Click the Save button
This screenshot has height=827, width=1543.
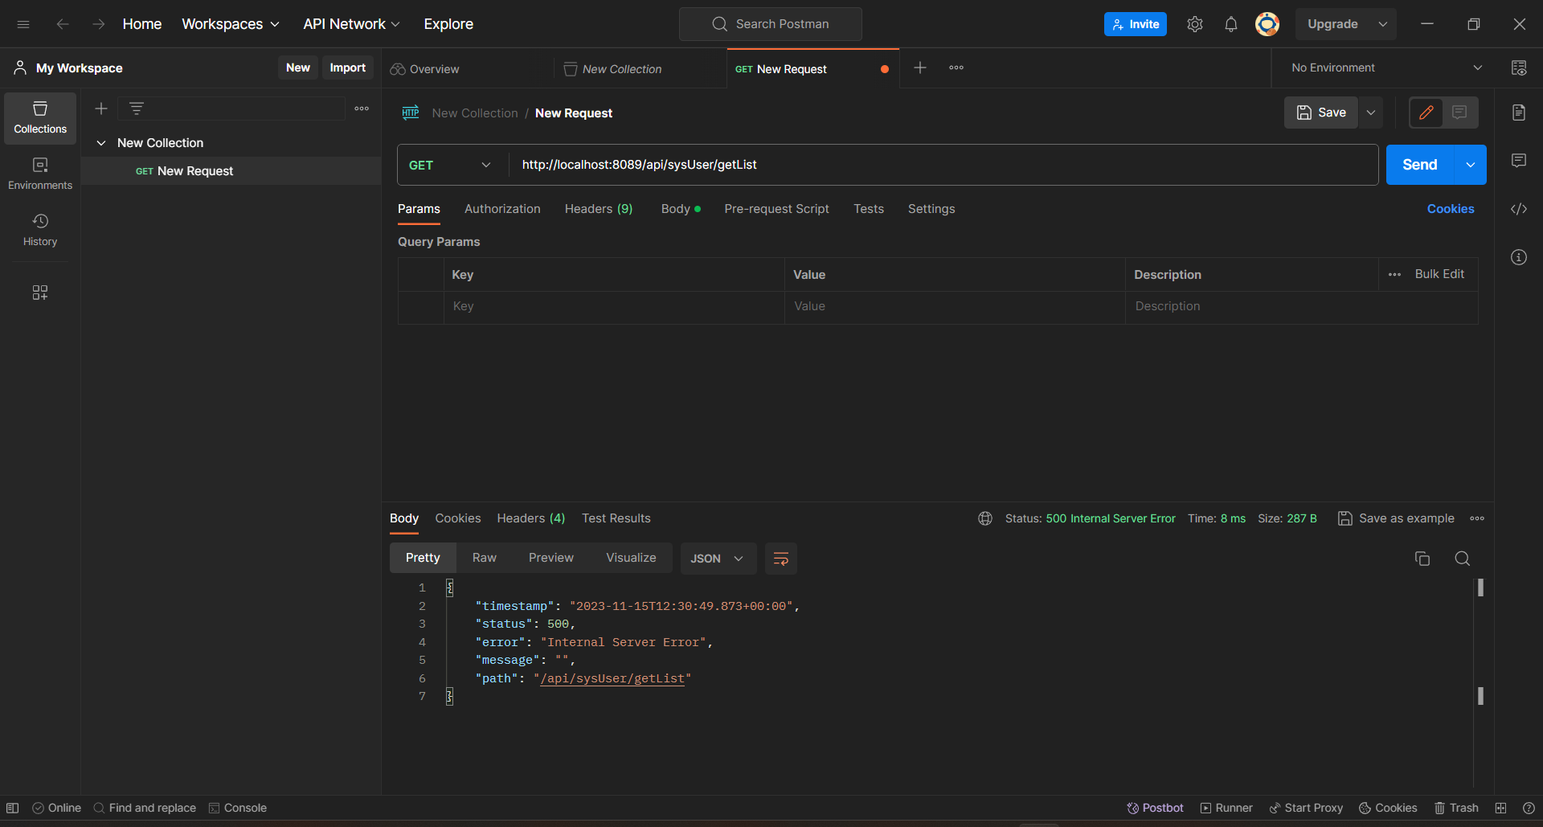tap(1321, 113)
